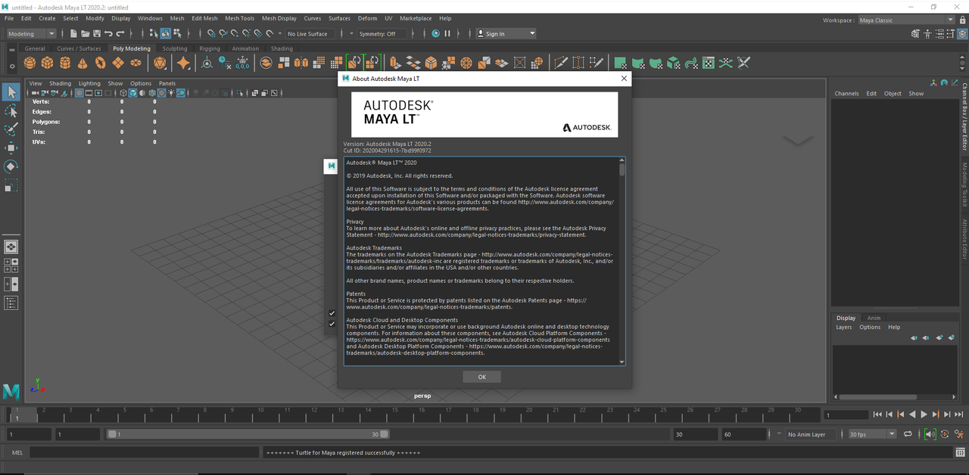Click the Lasso select tool in the toolbox
969x475 pixels.
click(x=11, y=111)
